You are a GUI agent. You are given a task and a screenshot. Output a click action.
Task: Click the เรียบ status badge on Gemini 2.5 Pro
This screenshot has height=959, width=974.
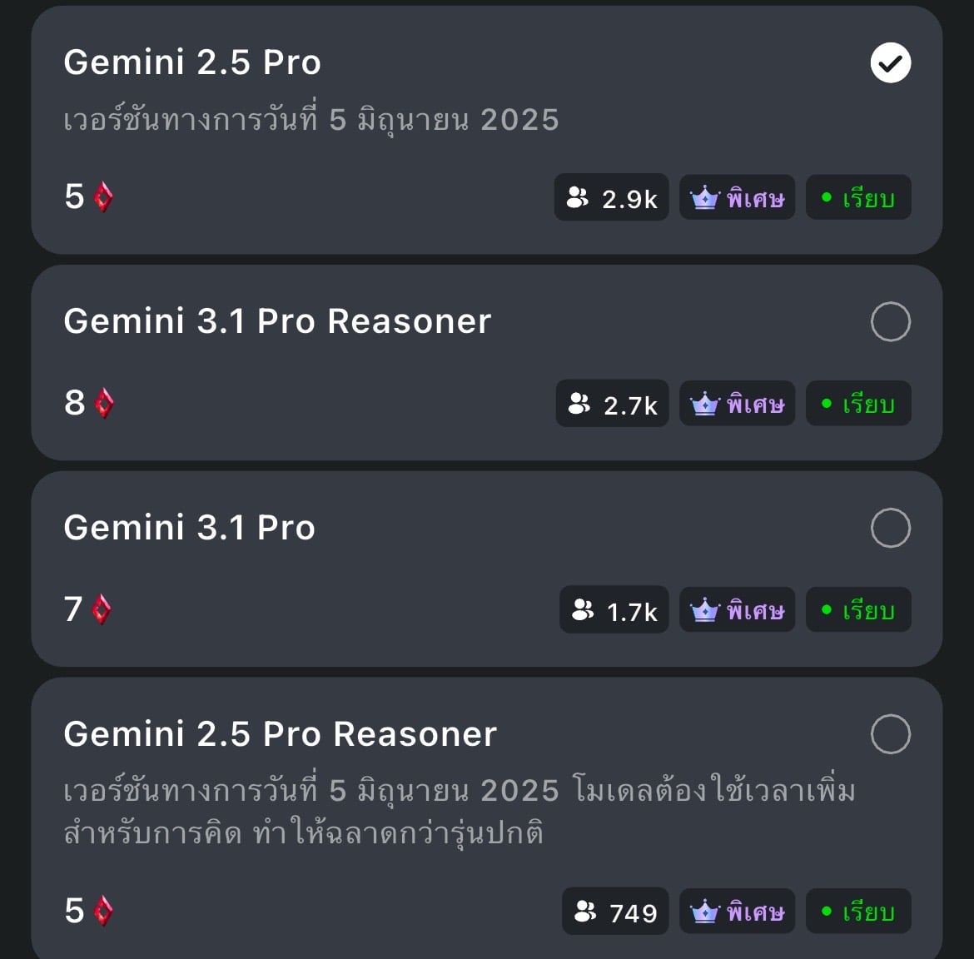point(858,197)
